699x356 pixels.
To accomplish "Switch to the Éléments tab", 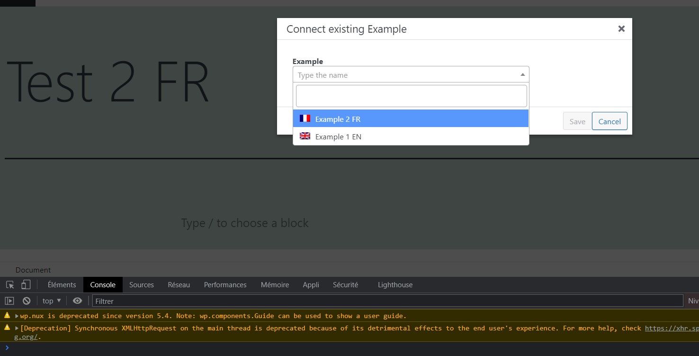I will click(x=62, y=284).
